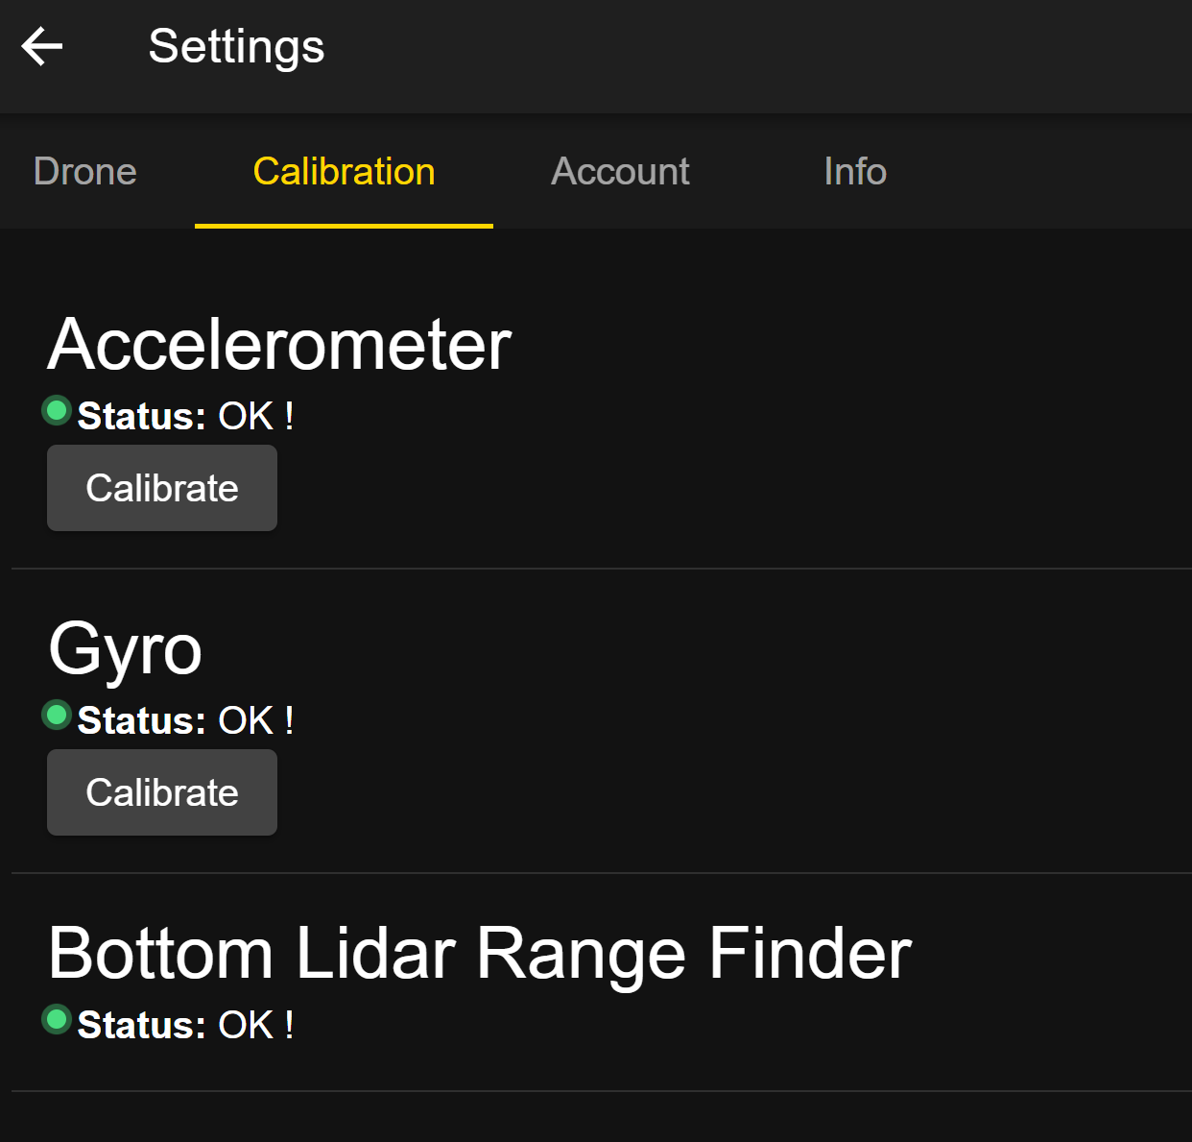Open the Account tab
Viewport: 1192px width, 1142px height.
620,172
